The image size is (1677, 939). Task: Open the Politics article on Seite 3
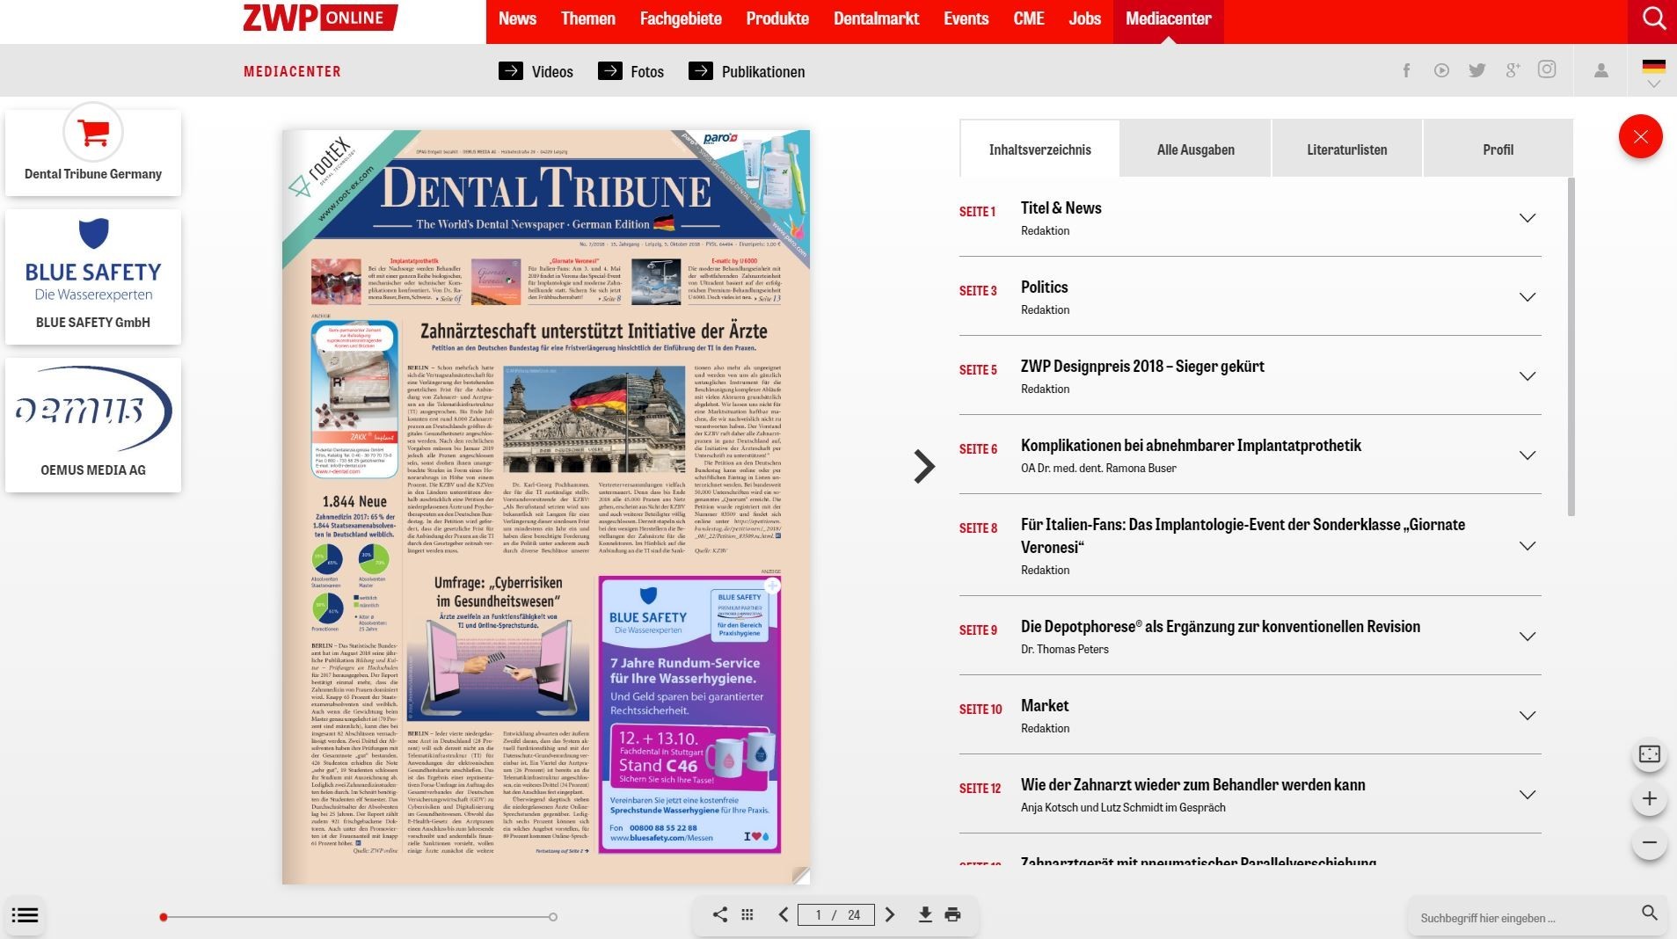coord(1044,288)
